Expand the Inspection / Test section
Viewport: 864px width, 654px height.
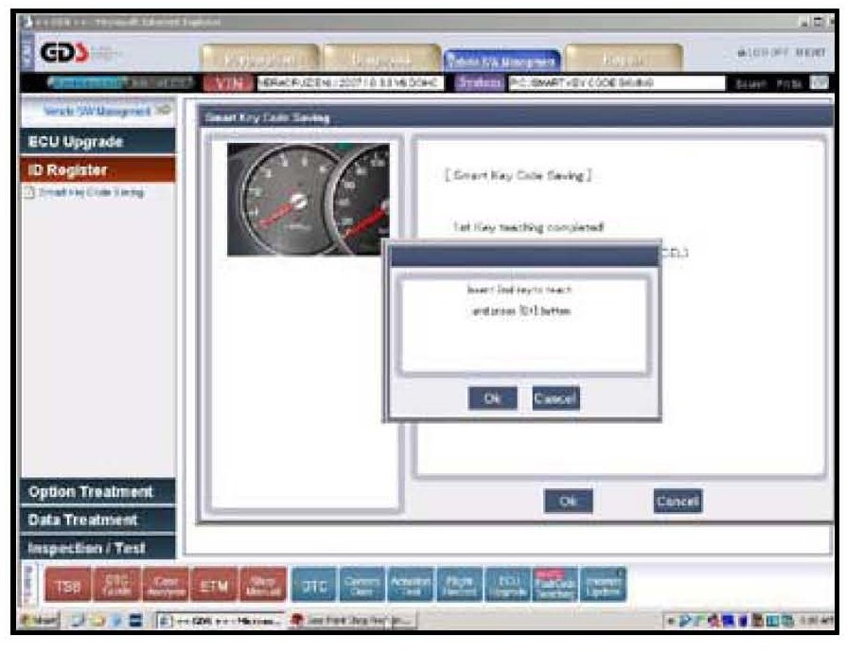click(x=98, y=547)
